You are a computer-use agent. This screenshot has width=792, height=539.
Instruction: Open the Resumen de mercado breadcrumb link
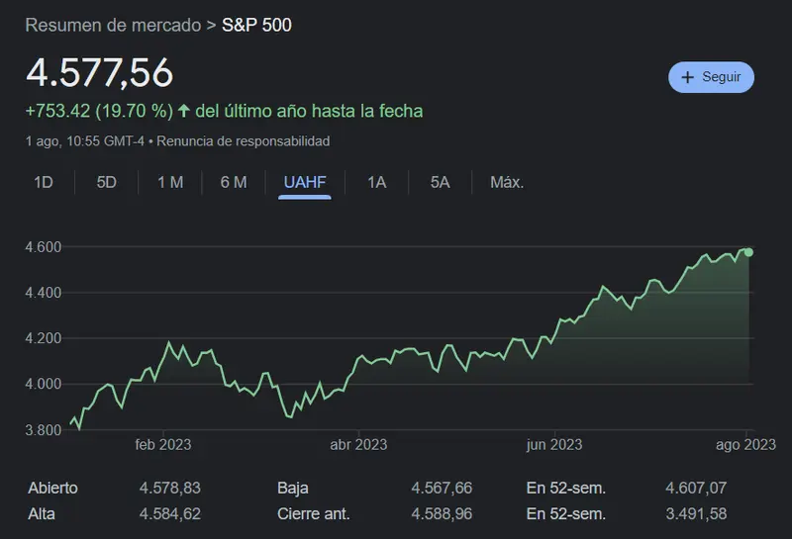[113, 26]
